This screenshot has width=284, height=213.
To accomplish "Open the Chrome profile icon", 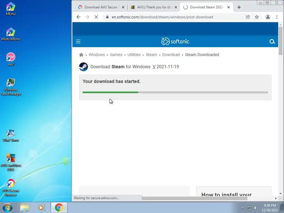I will (x=268, y=17).
